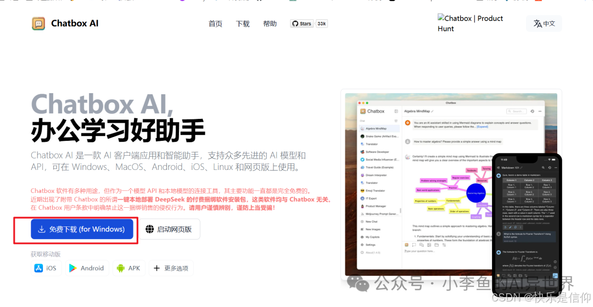Click the App Store icon beside iOS
The height and width of the screenshot is (307, 593).
coord(38,268)
